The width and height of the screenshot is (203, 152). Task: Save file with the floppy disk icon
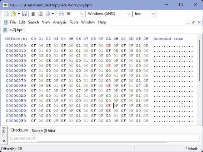[24, 14]
